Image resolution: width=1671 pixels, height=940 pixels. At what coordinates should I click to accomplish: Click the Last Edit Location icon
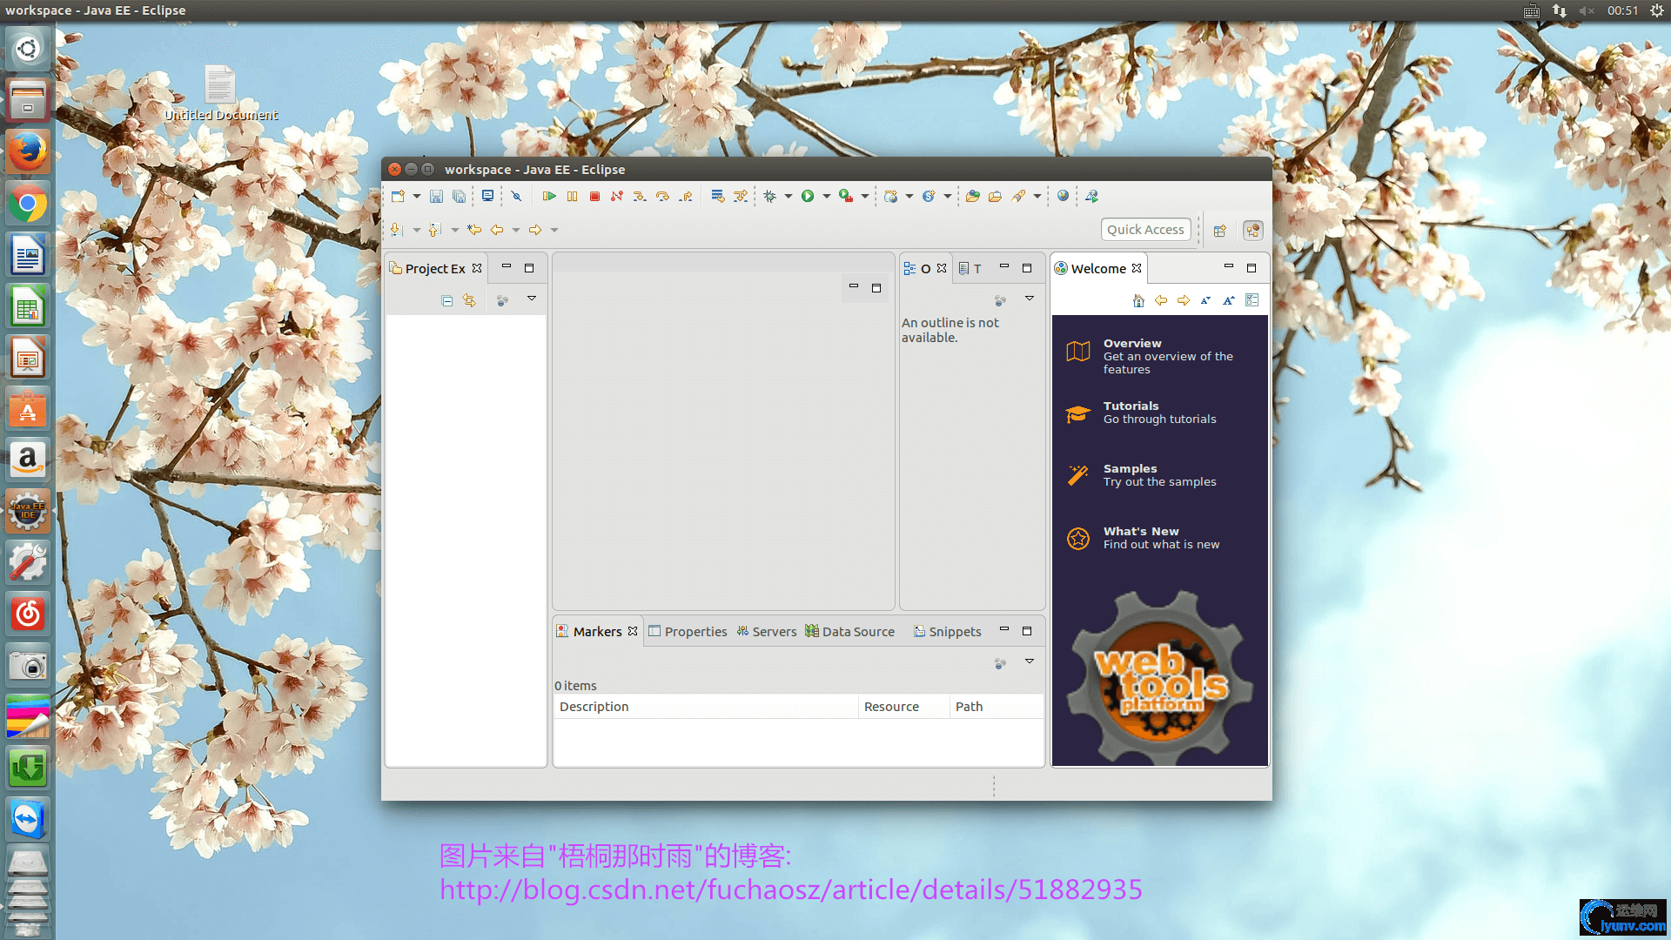(474, 230)
